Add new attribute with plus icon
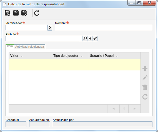 coord(90,39)
